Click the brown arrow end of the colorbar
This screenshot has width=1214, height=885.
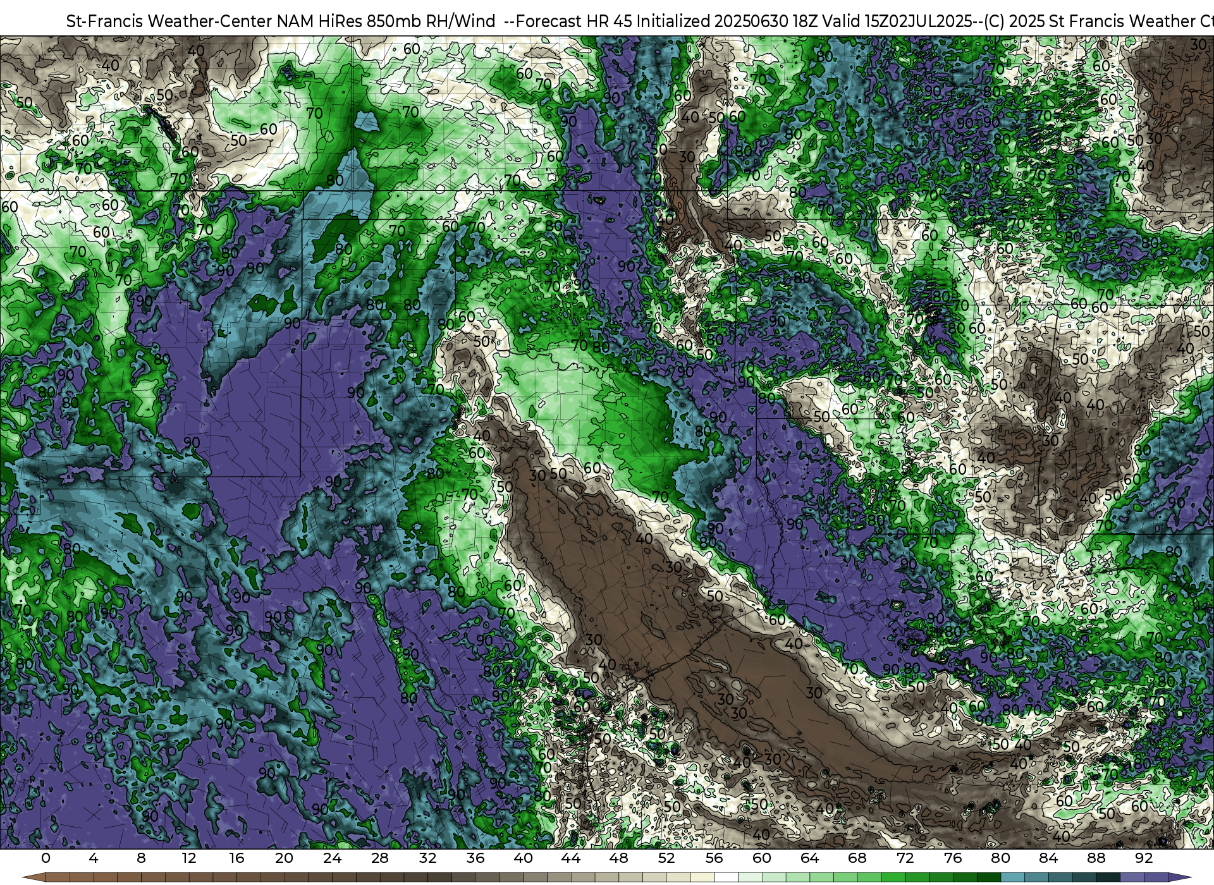34,877
